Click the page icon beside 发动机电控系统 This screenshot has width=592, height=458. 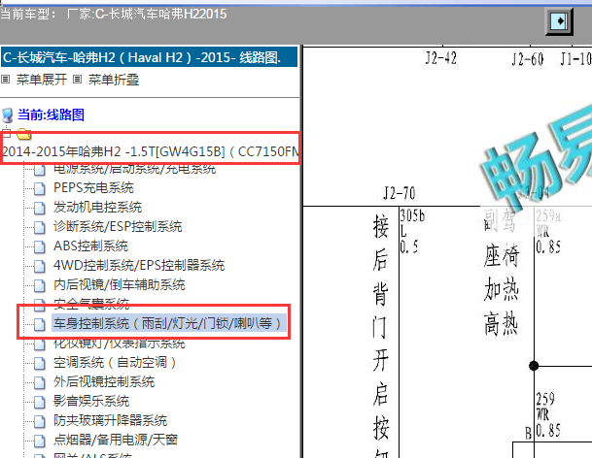tap(39, 208)
